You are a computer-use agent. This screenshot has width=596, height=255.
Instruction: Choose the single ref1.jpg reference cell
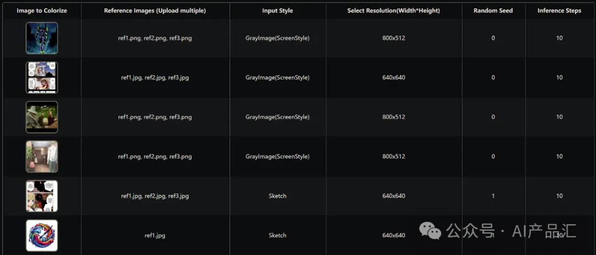pyautogui.click(x=155, y=236)
